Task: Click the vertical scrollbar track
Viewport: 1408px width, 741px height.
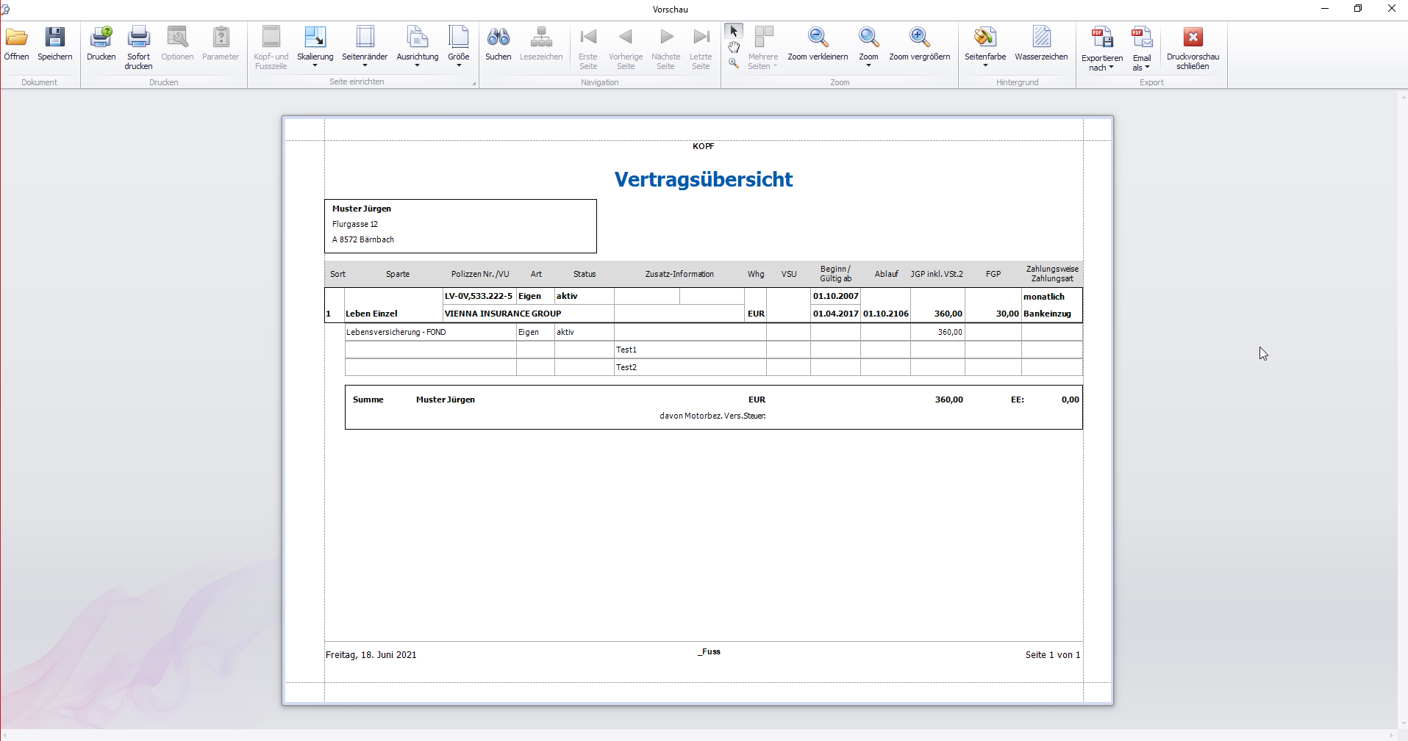Action: (x=1402, y=408)
